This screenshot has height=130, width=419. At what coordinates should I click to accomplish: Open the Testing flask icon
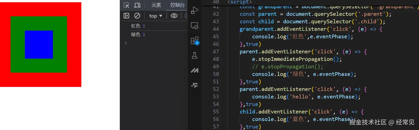(x=195, y=55)
